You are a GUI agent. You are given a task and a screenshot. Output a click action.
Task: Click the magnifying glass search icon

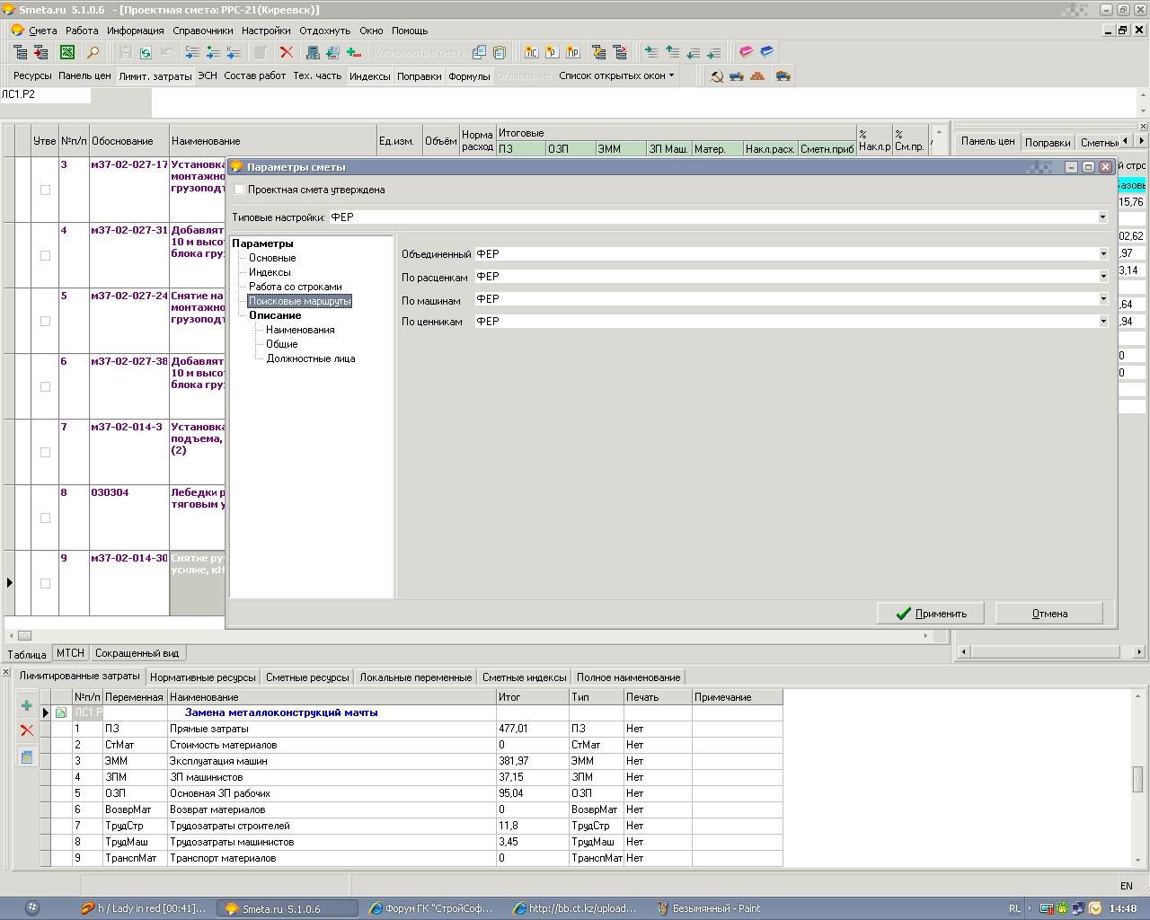pyautogui.click(x=93, y=52)
